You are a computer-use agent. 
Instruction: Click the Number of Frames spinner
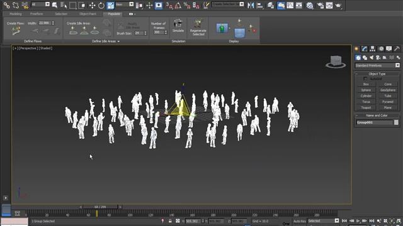[166, 32]
